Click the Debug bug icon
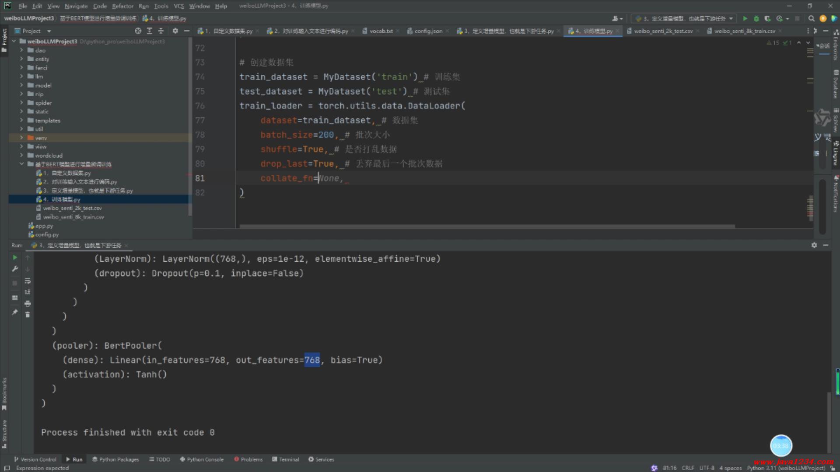840x472 pixels. (x=756, y=18)
